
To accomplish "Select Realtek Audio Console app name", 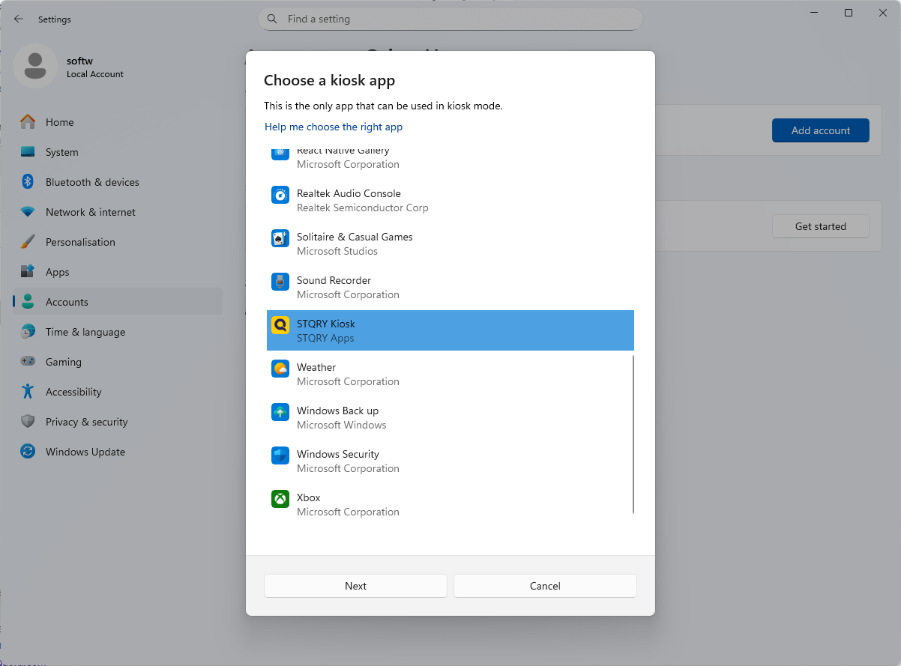I will point(349,193).
